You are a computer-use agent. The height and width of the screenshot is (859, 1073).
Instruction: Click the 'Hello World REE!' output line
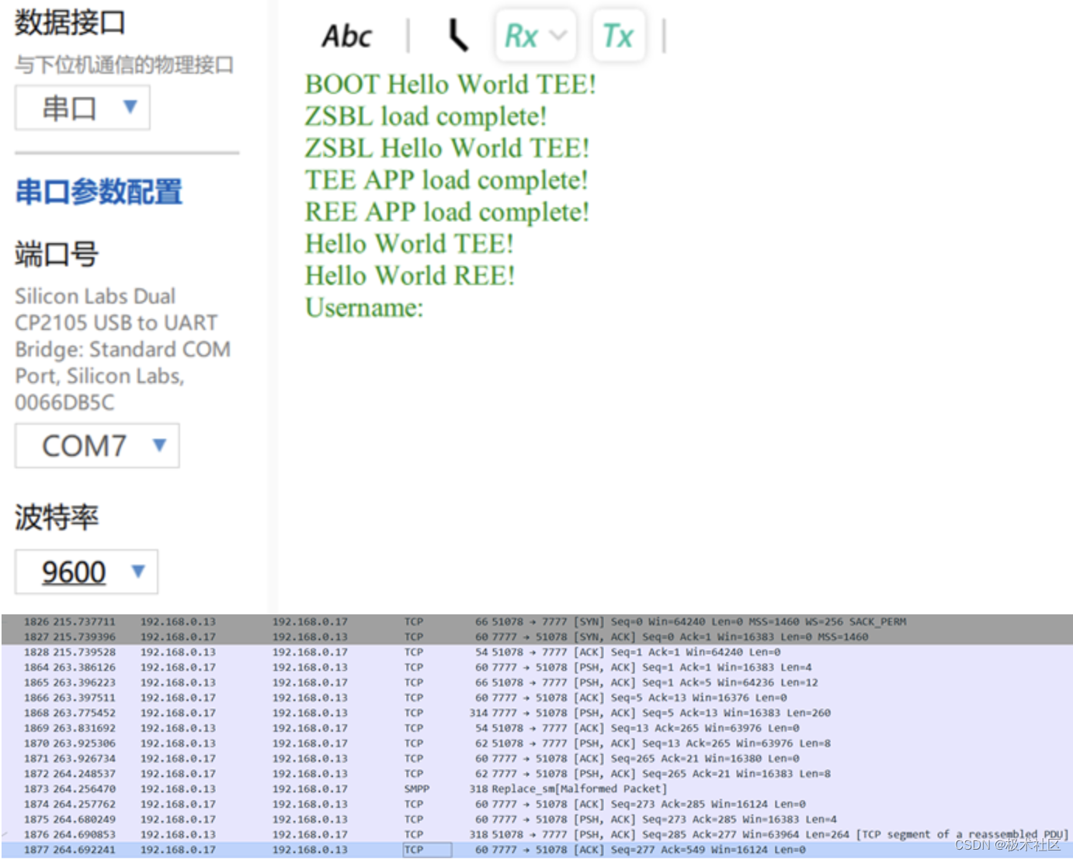pyautogui.click(x=410, y=275)
